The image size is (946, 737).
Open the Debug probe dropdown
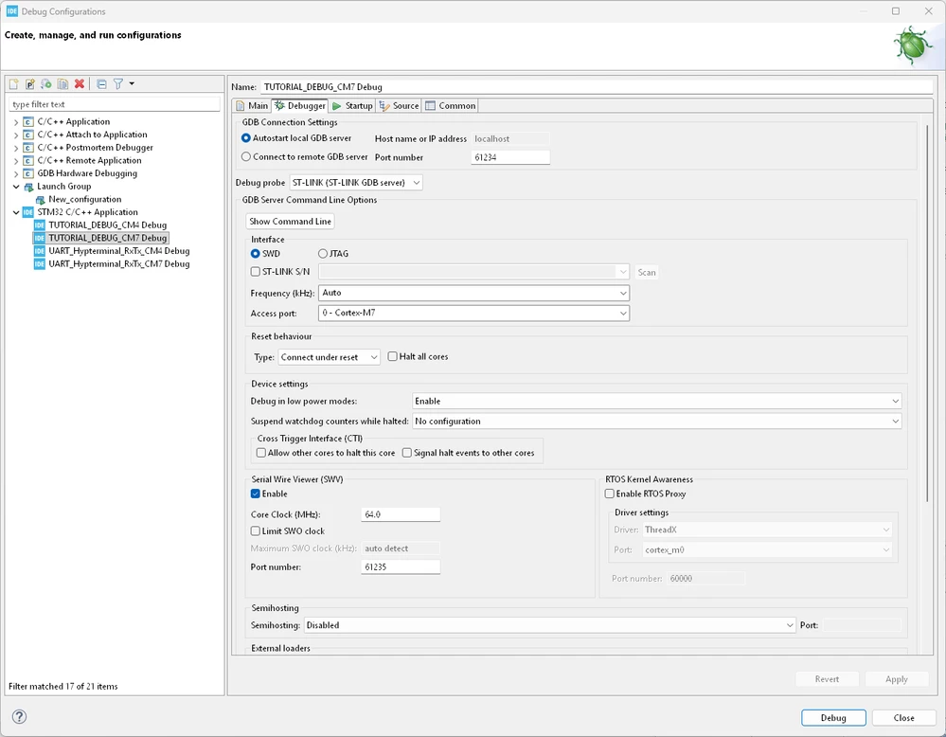(356, 183)
